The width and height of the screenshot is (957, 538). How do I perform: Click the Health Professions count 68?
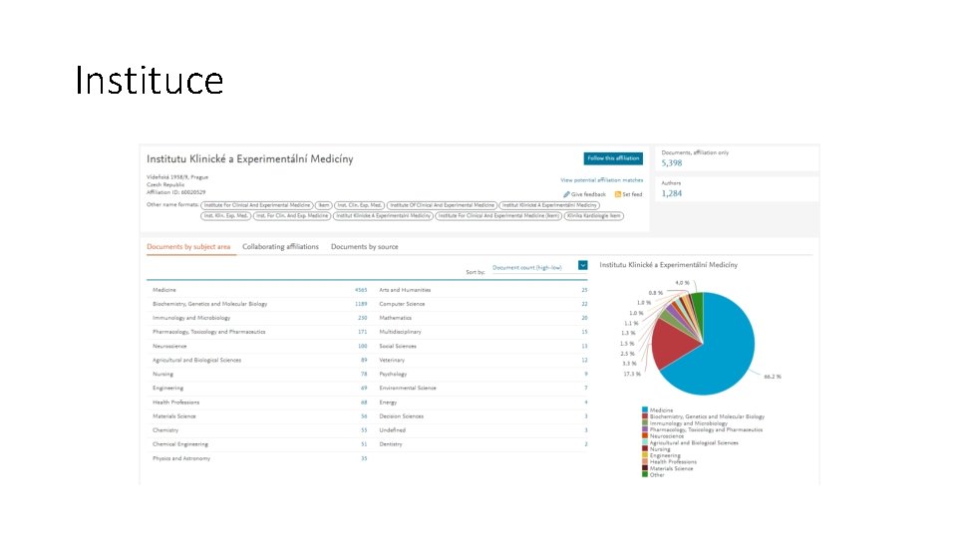click(365, 402)
